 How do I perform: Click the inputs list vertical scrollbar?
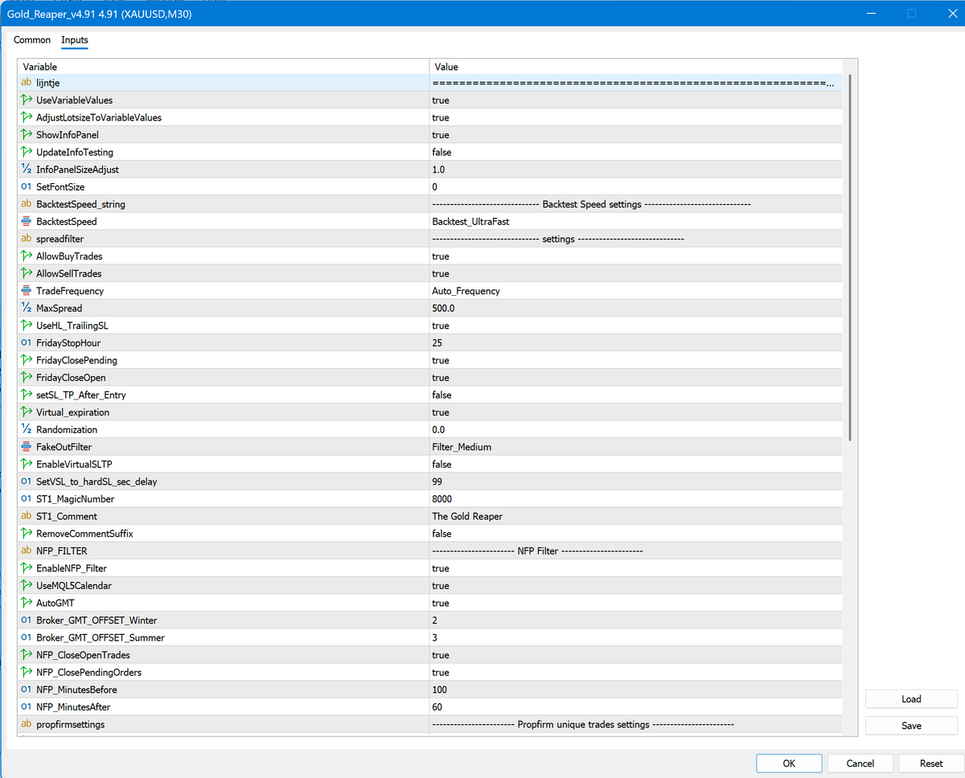[850, 257]
